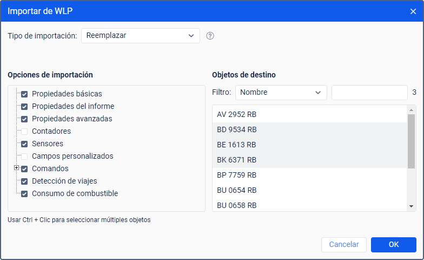Check Campos personalizados option
This screenshot has width=424, height=260.
click(24, 156)
